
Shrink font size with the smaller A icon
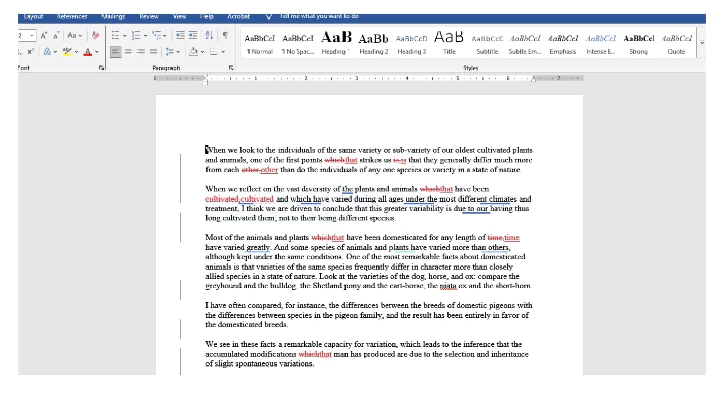pyautogui.click(x=56, y=36)
